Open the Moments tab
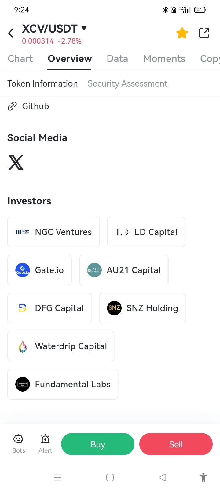220x491 pixels. [164, 59]
